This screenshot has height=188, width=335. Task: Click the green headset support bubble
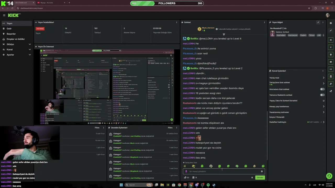click(x=329, y=176)
